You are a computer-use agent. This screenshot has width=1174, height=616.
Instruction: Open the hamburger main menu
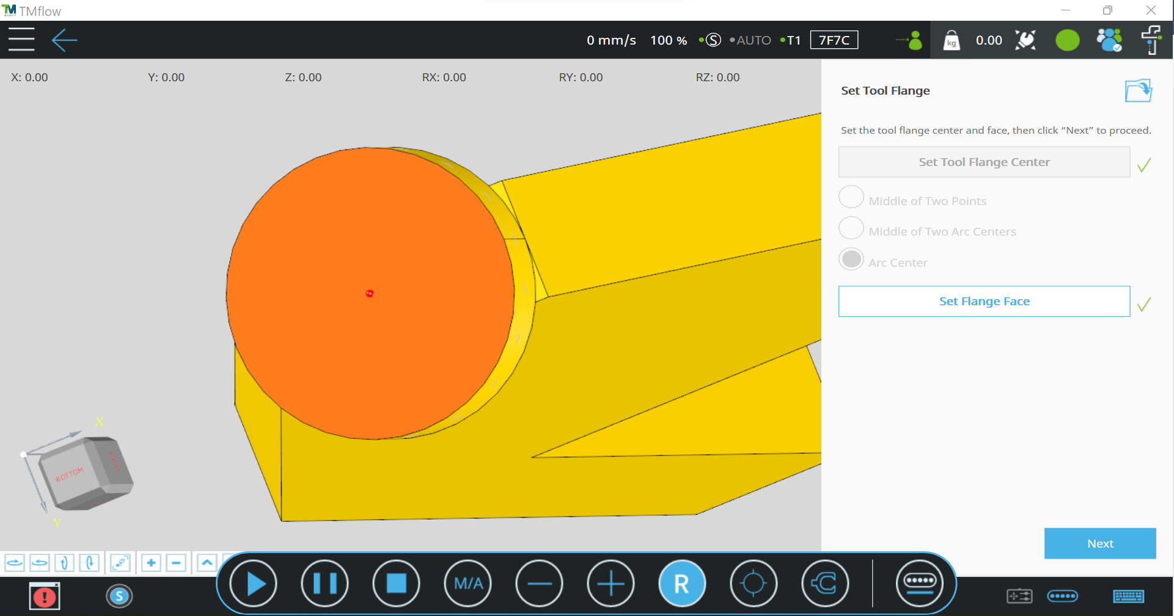tap(21, 40)
